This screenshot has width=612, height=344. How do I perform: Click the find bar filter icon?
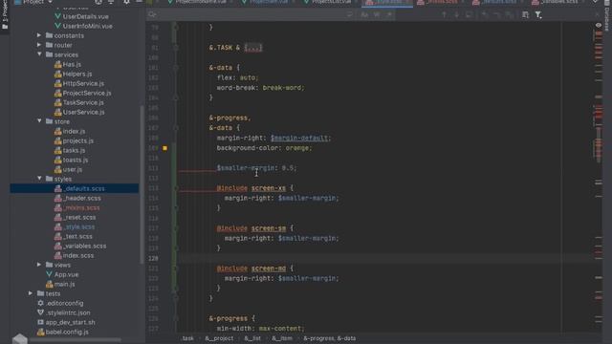538,14
